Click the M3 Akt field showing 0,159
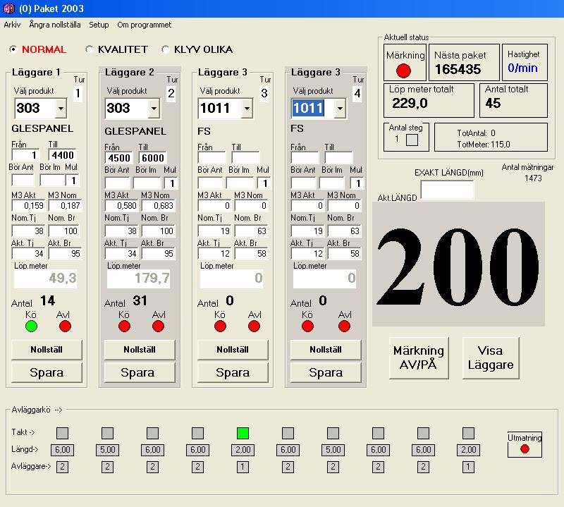This screenshot has height=507, width=564. [28, 206]
